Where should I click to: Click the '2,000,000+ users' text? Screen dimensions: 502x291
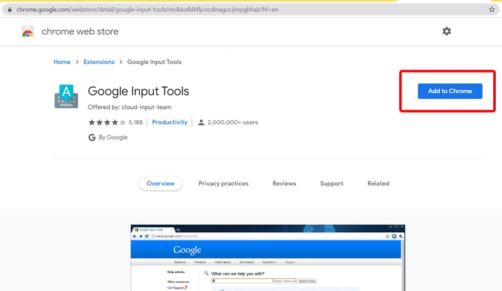(232, 122)
